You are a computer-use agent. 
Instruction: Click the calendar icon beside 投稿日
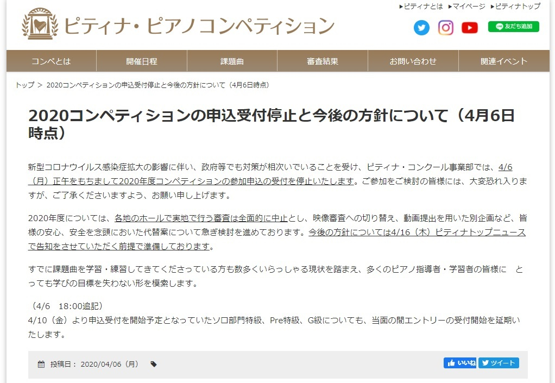point(41,364)
